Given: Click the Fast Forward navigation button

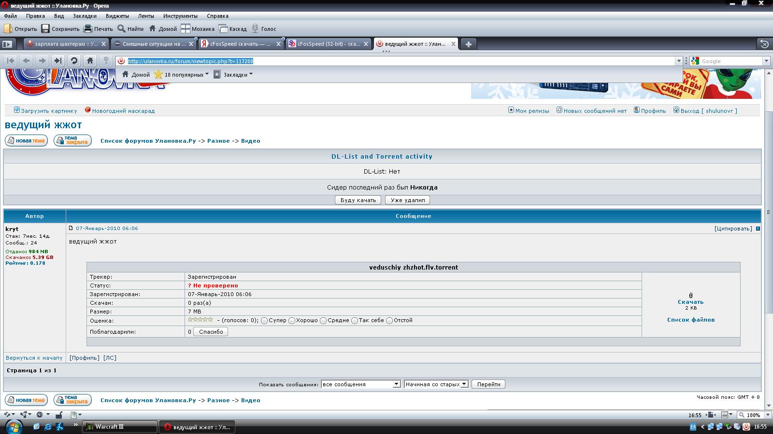Looking at the screenshot, I should coord(58,61).
